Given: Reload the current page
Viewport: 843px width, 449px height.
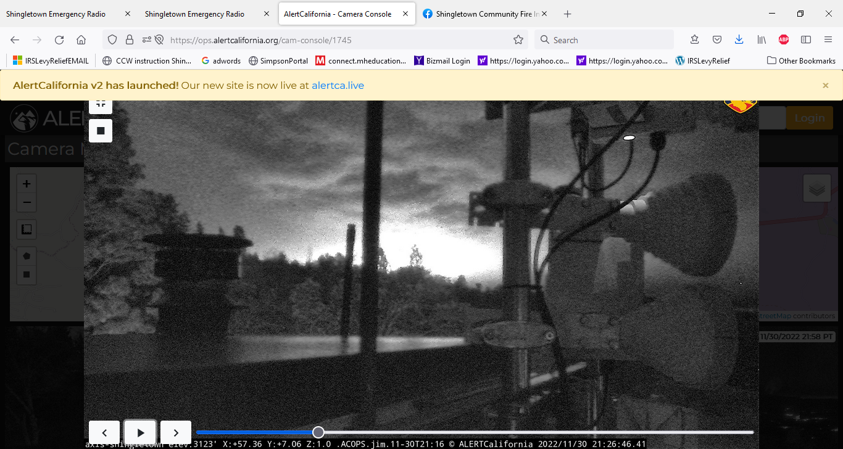Looking at the screenshot, I should point(59,40).
